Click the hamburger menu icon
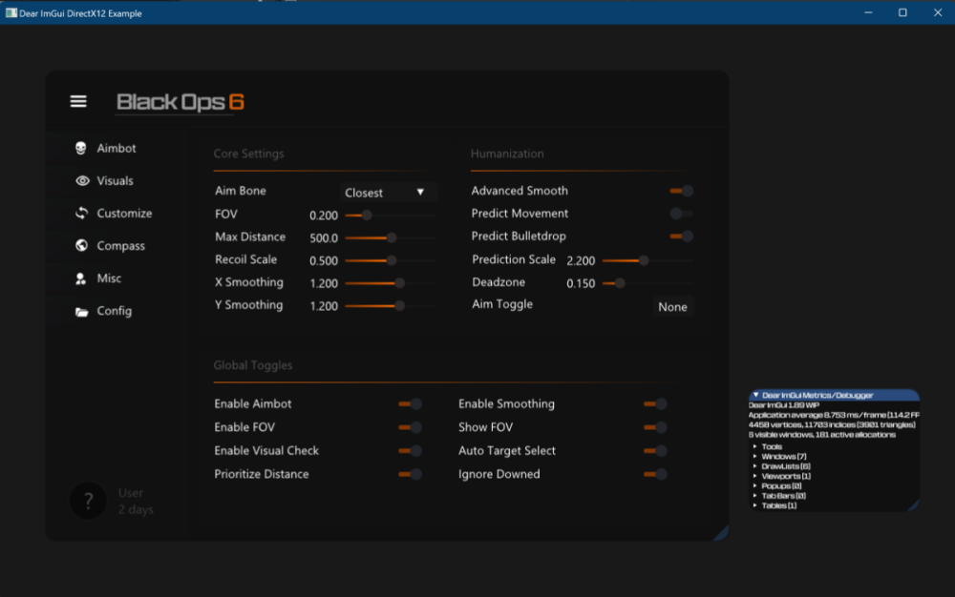This screenshot has height=597, width=955. click(78, 102)
